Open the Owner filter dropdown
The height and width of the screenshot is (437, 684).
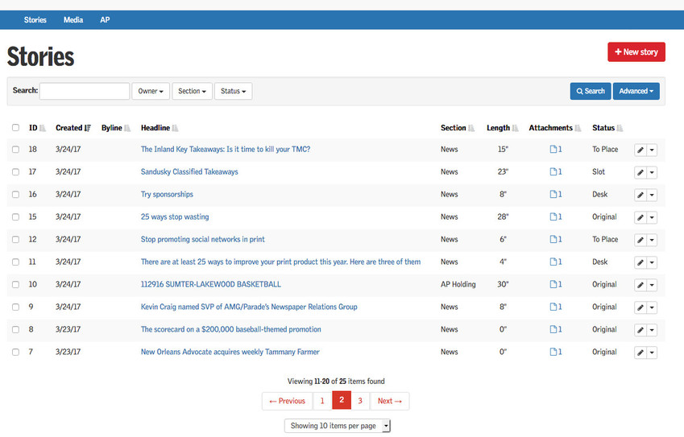pos(151,91)
